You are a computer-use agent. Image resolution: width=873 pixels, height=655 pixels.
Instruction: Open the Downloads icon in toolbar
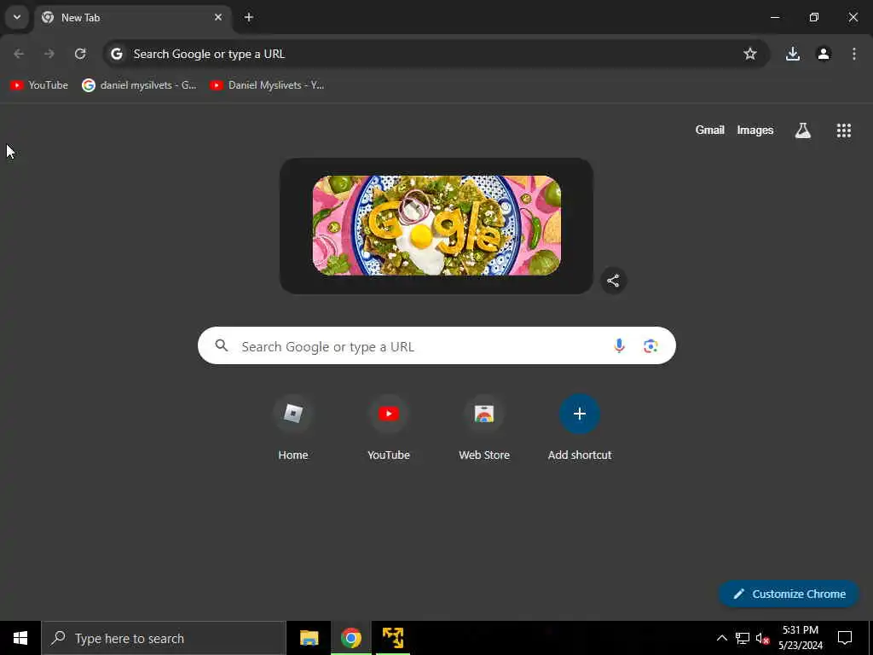point(793,54)
